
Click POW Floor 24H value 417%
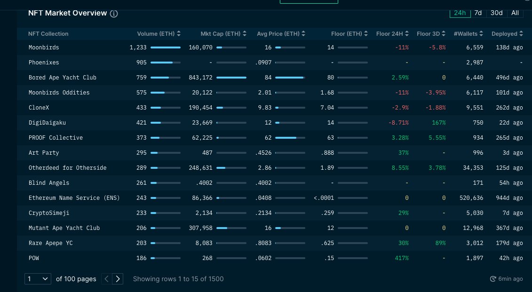(x=402, y=258)
